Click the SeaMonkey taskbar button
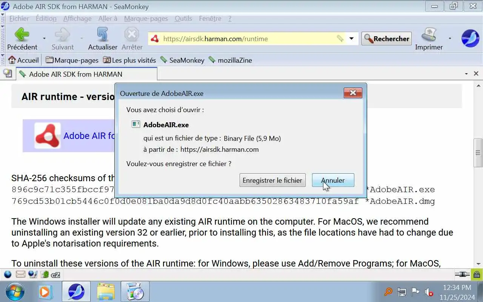The height and width of the screenshot is (302, 483). 76,292
